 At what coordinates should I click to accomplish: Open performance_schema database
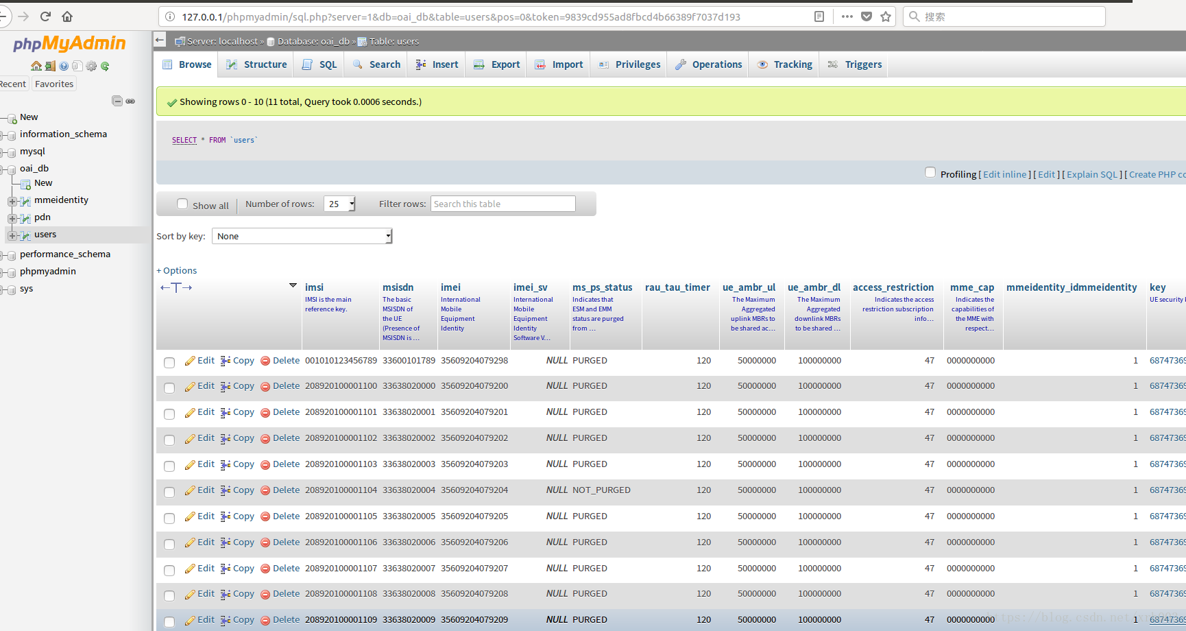pyautogui.click(x=65, y=254)
